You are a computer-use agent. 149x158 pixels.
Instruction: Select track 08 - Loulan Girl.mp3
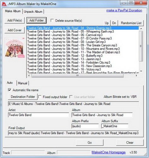83,42
